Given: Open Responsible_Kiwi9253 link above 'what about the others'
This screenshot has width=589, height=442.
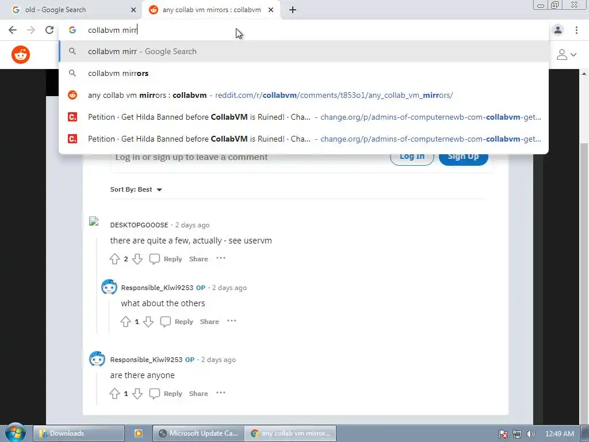Looking at the screenshot, I should [157, 288].
